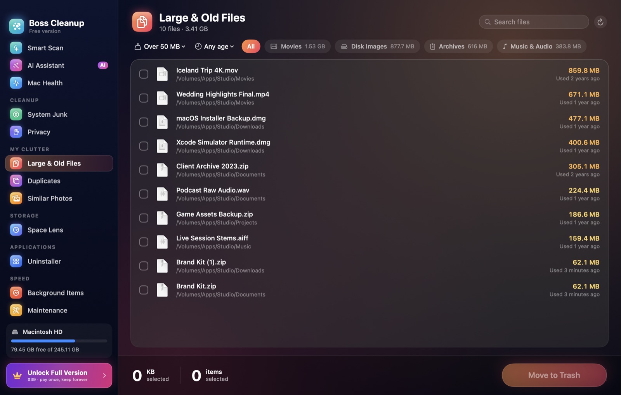Click the Macintosh HD storage usage bar
This screenshot has width=621, height=395.
pyautogui.click(x=59, y=341)
